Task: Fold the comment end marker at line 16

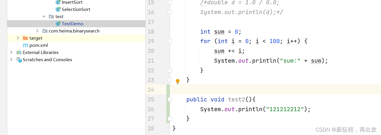Action: coord(170,12)
